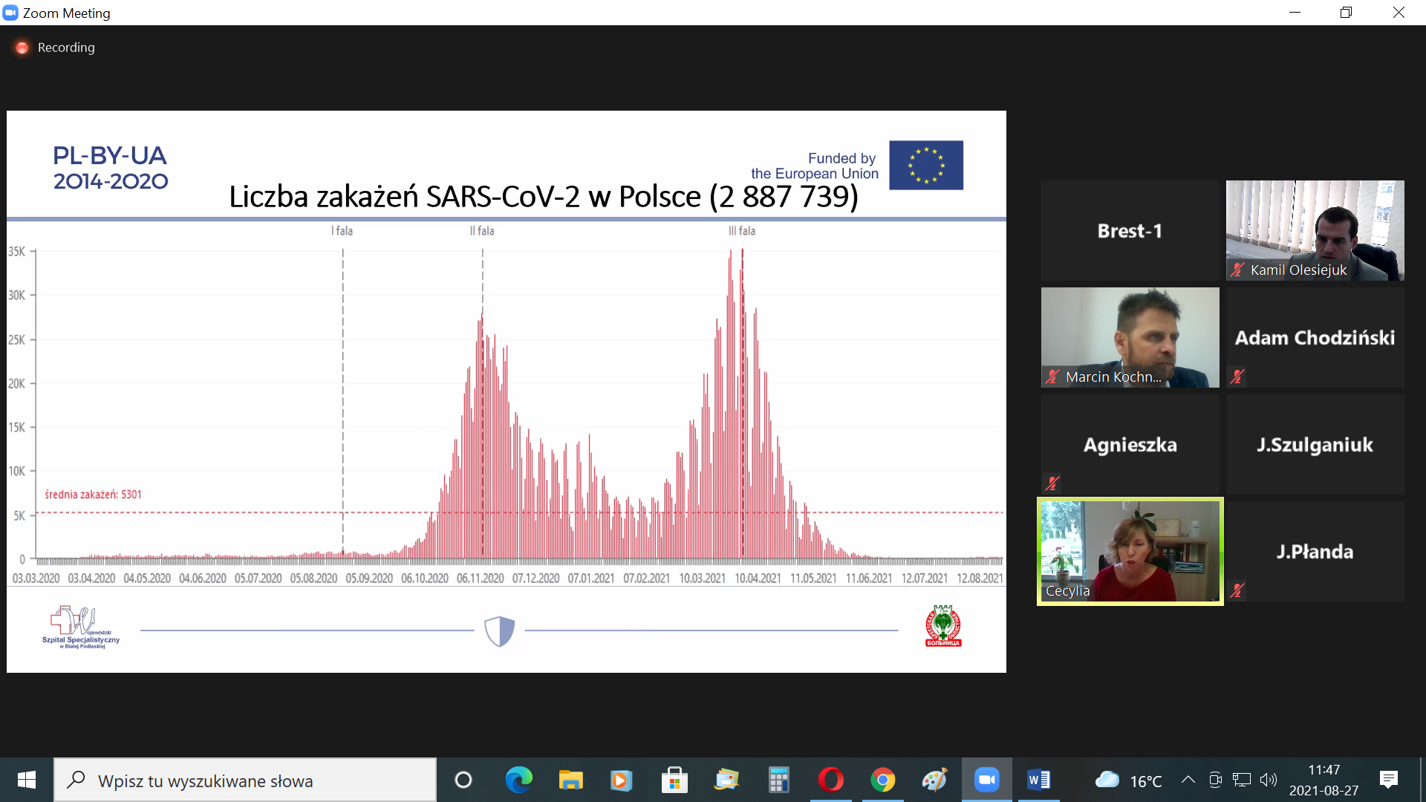Open Opera browser from taskbar

830,780
